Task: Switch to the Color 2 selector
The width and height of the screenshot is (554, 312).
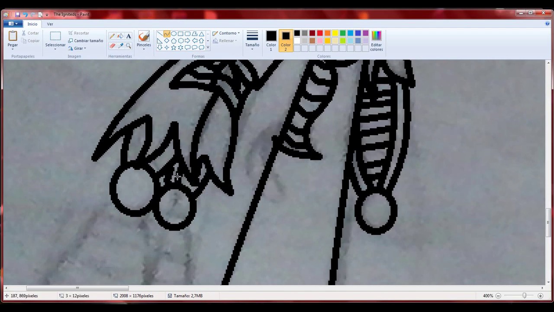Action: (x=286, y=41)
